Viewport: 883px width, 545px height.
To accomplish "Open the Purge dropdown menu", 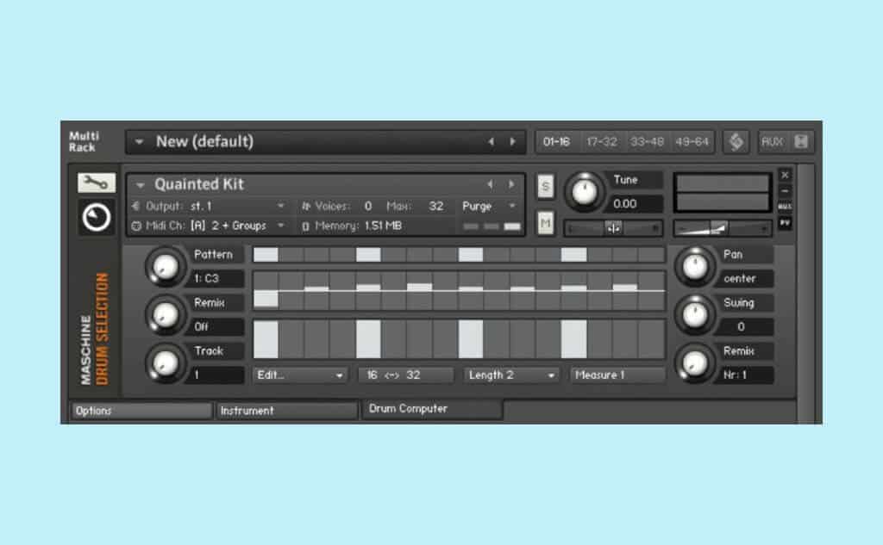I will 488,207.
